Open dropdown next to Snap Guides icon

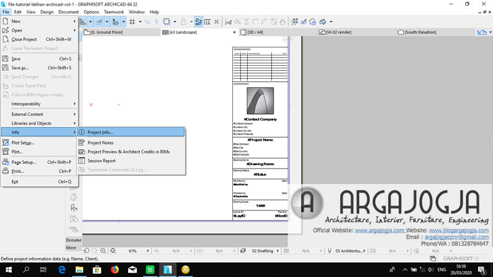[107, 22]
